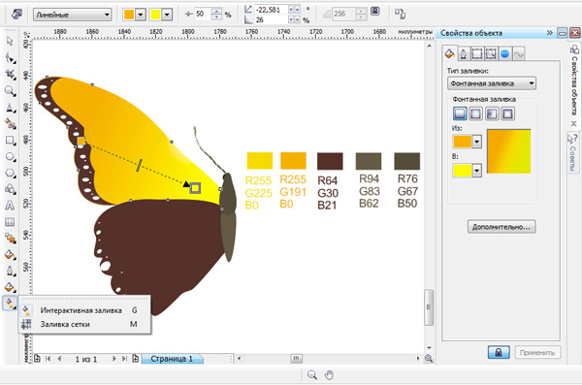Screen dimensions: 582x385
Task: Go to the previous page navigation button
Action: click(59, 358)
